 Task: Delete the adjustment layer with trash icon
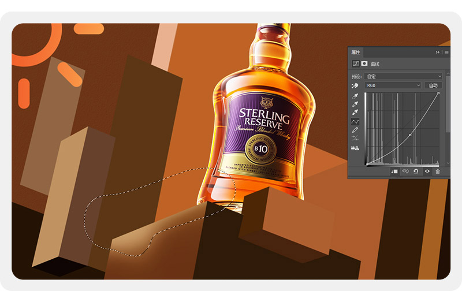[438, 171]
